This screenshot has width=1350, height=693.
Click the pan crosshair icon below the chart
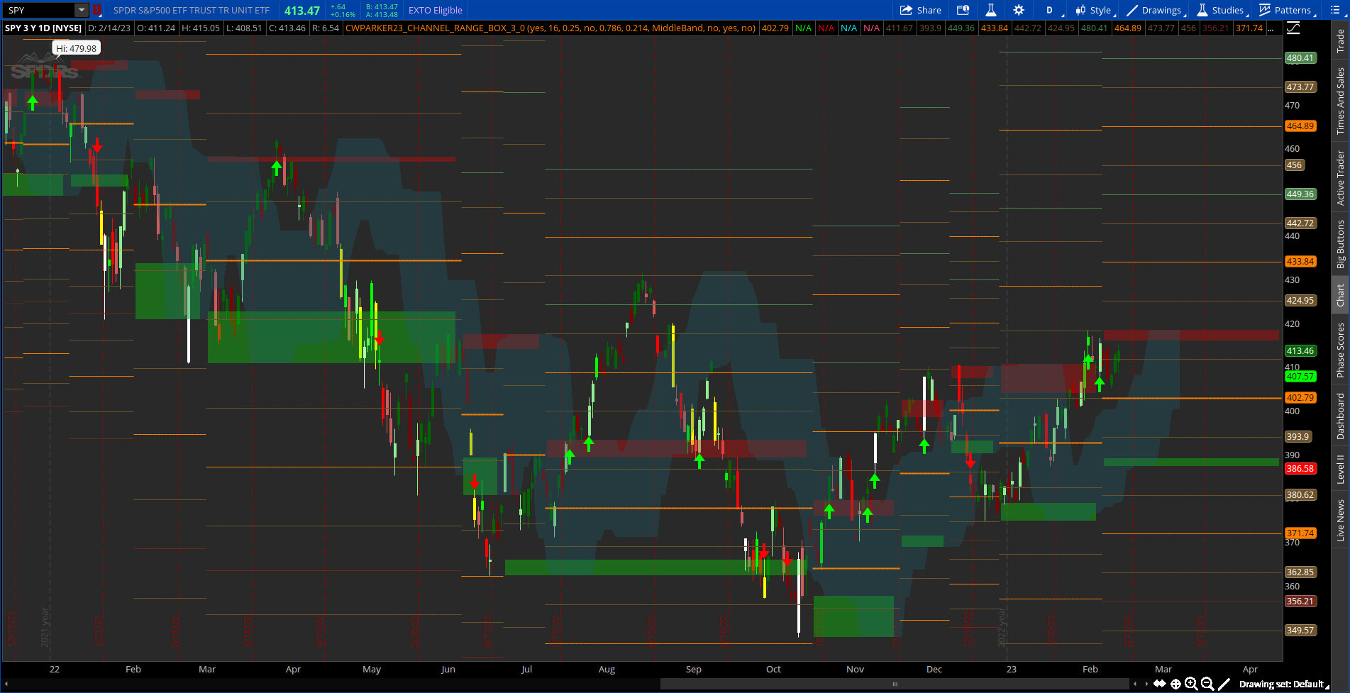(1175, 684)
